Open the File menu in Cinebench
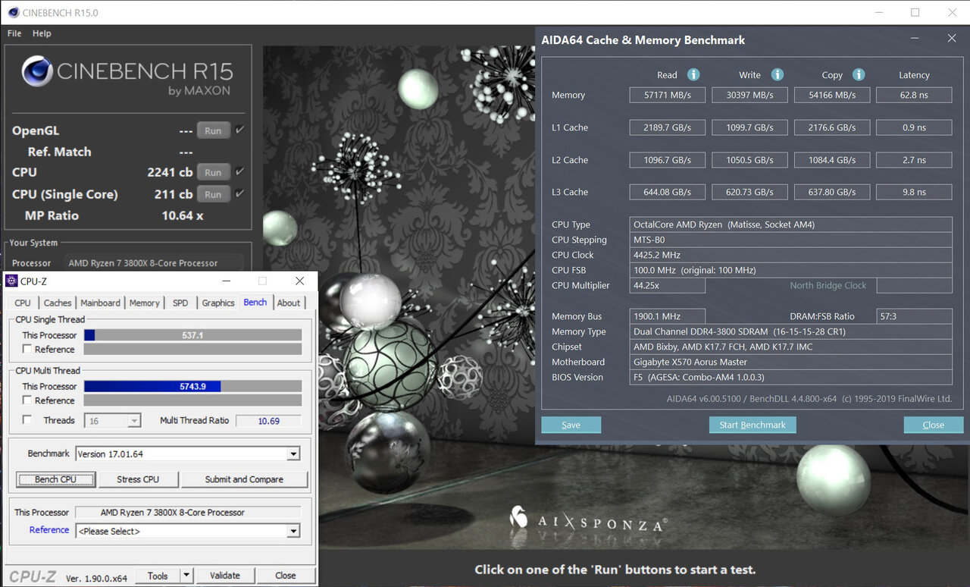This screenshot has height=587, width=970. click(x=14, y=33)
